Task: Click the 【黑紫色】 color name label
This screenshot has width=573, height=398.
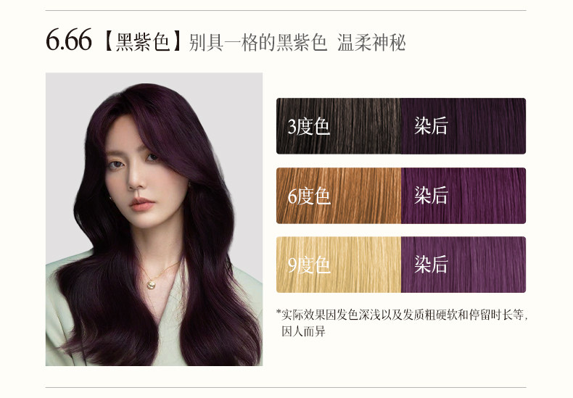Action: click(143, 41)
